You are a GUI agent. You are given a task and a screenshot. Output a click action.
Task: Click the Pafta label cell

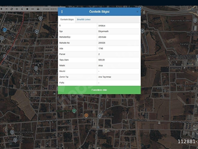pos(77,83)
